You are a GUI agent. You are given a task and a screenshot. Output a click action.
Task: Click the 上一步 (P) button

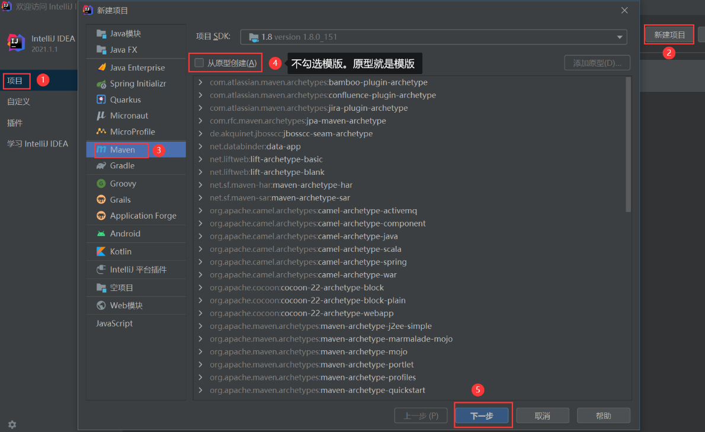[421, 416]
